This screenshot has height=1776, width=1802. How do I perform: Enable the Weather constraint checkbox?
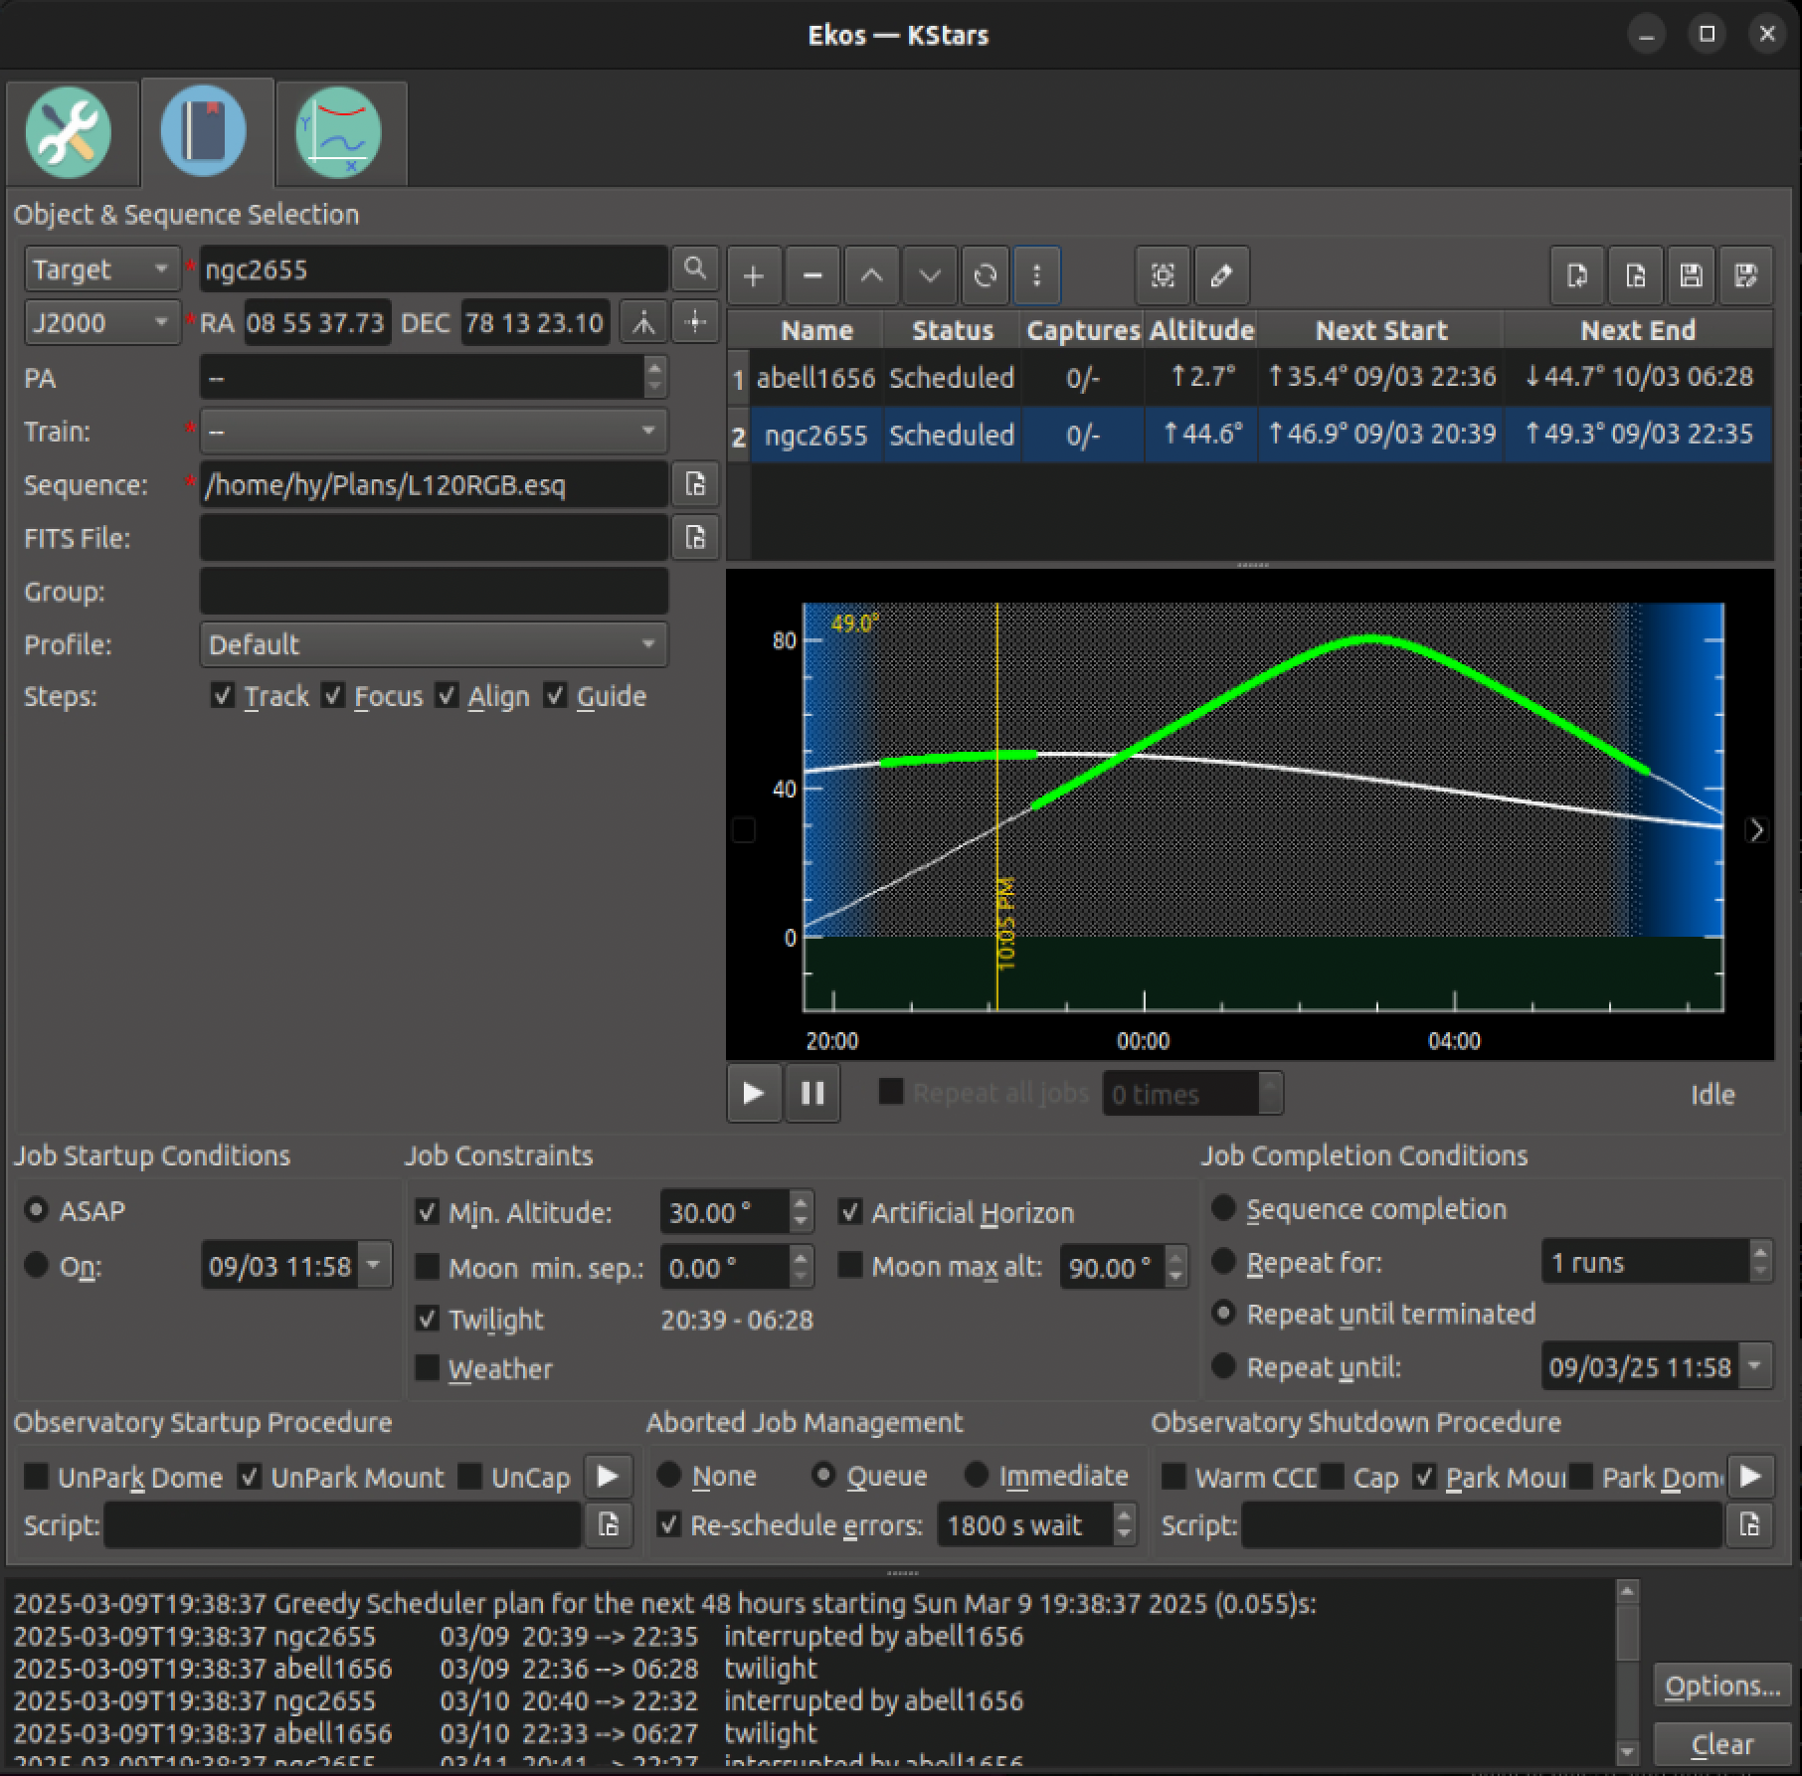pyautogui.click(x=428, y=1369)
